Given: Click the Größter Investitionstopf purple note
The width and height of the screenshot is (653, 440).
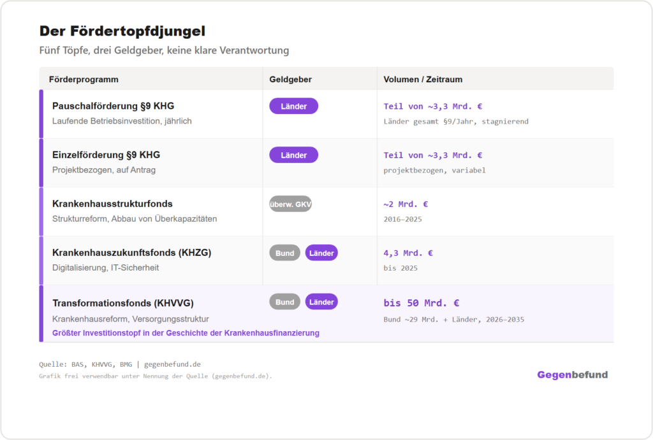Looking at the screenshot, I should pyautogui.click(x=186, y=333).
